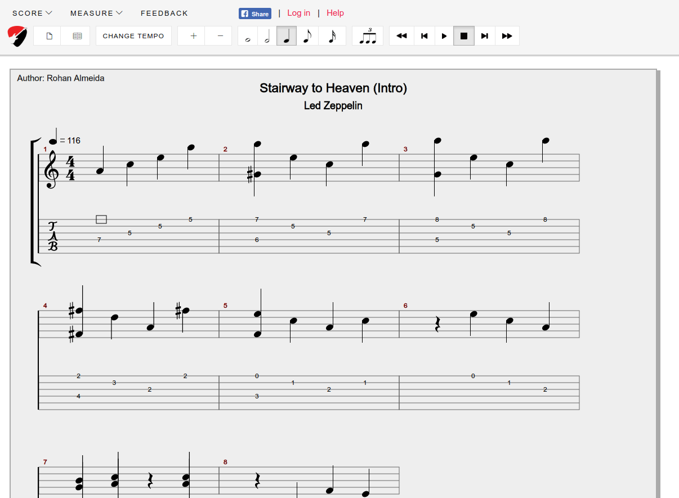Image resolution: width=679 pixels, height=498 pixels.
Task: Click tab number 6 in measure 2
Action: coord(257,240)
